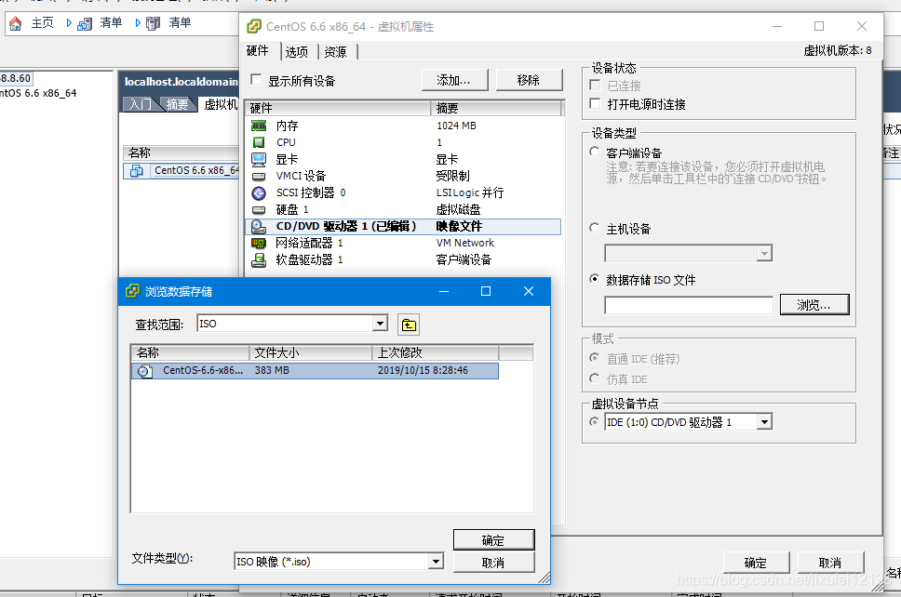Select the SCSI 控制器 0 icon
Image resolution: width=901 pixels, height=597 pixels.
[258, 192]
